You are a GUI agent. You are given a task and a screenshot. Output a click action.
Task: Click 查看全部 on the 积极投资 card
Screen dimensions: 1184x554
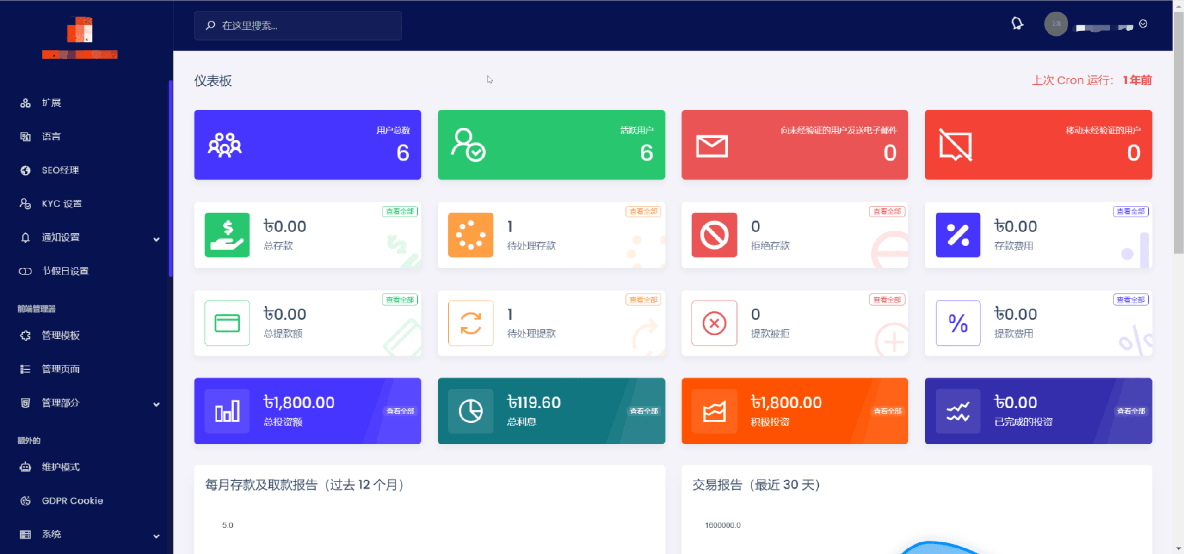point(887,411)
